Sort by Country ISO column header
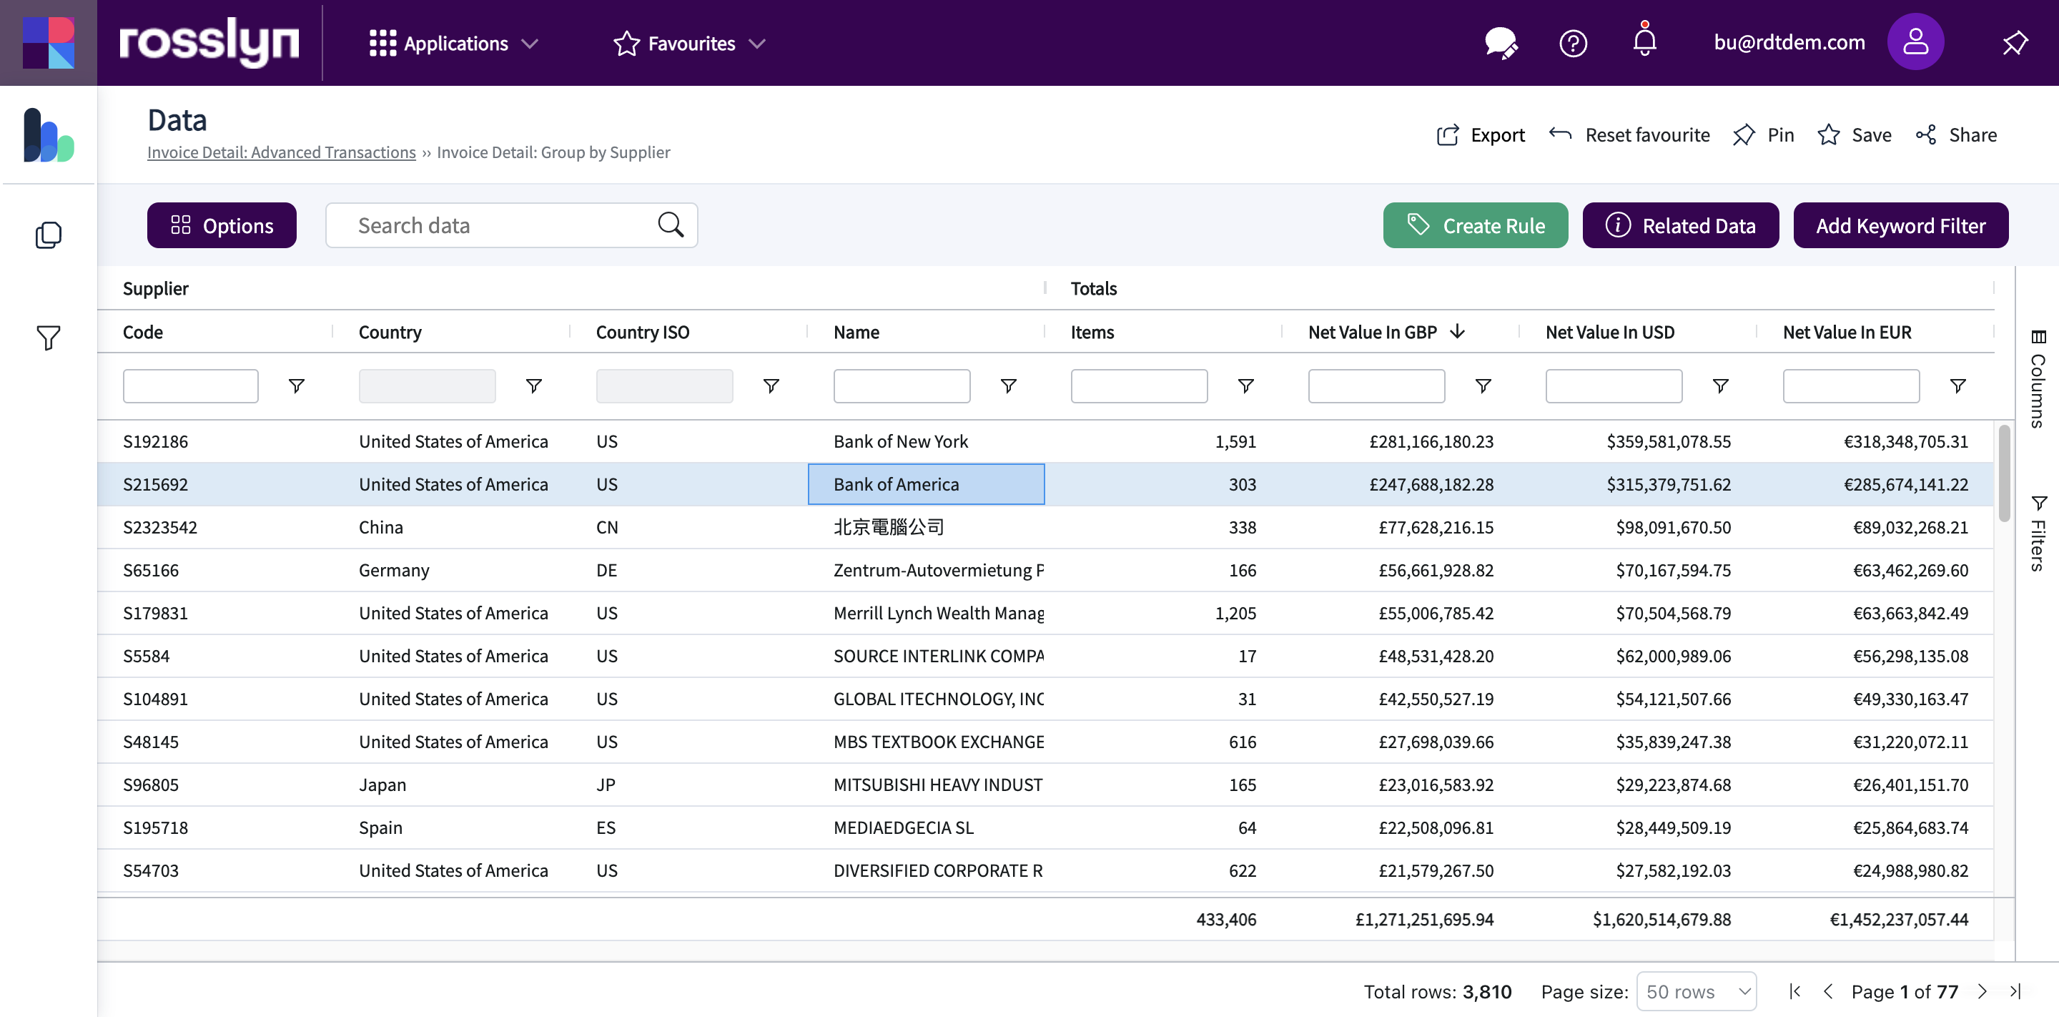This screenshot has height=1017, width=2059. 643,332
